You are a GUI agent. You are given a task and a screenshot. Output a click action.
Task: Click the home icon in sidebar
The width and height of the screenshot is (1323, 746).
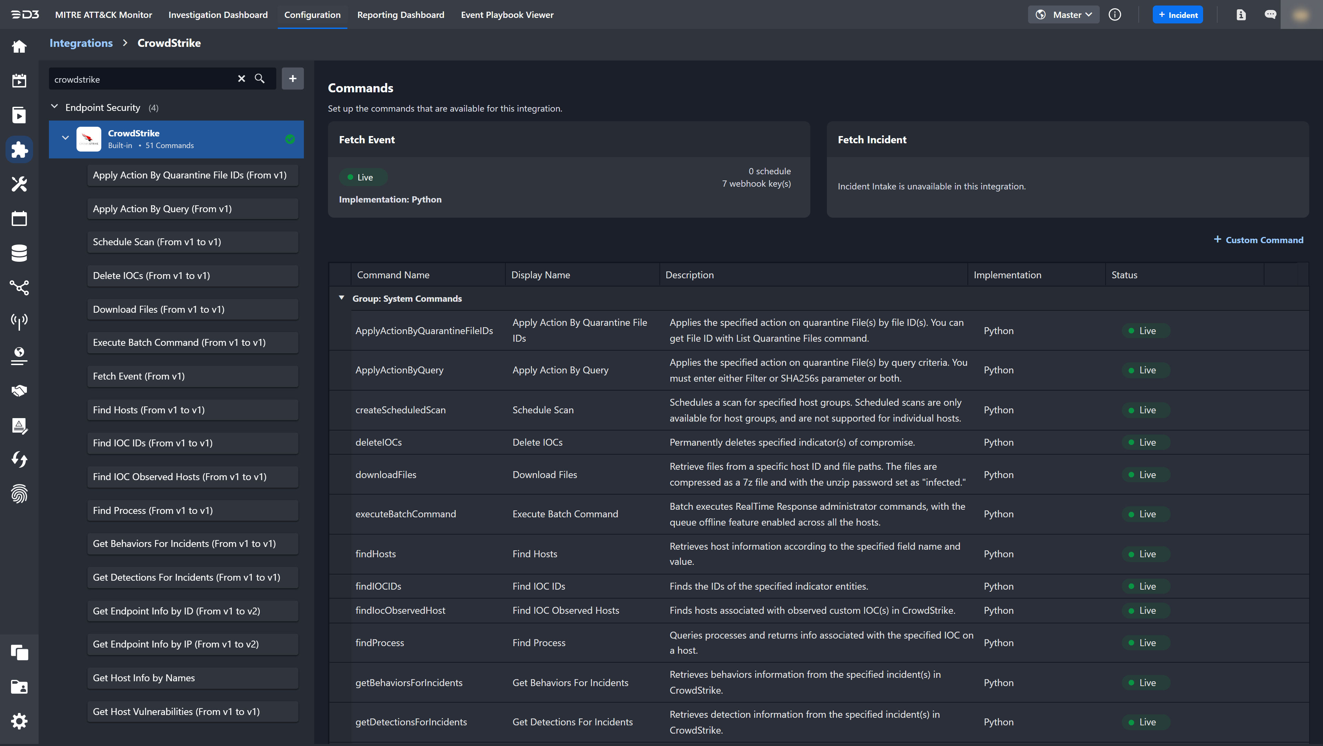click(19, 47)
